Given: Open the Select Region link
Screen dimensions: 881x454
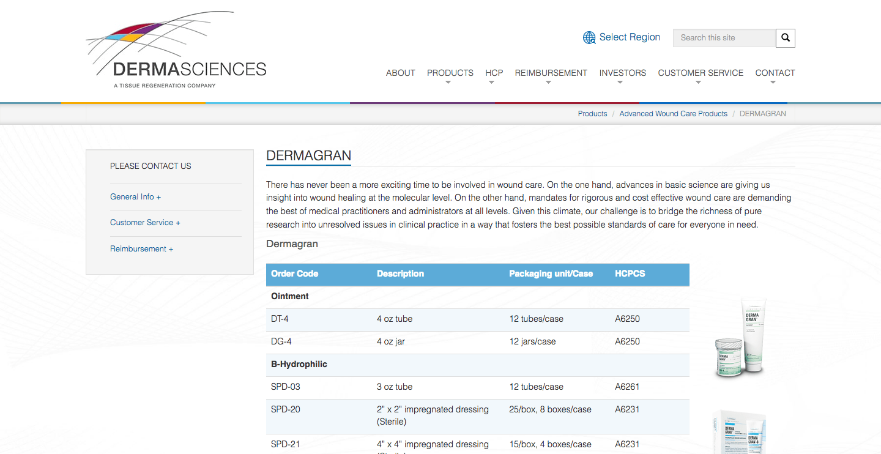Looking at the screenshot, I should (630, 37).
